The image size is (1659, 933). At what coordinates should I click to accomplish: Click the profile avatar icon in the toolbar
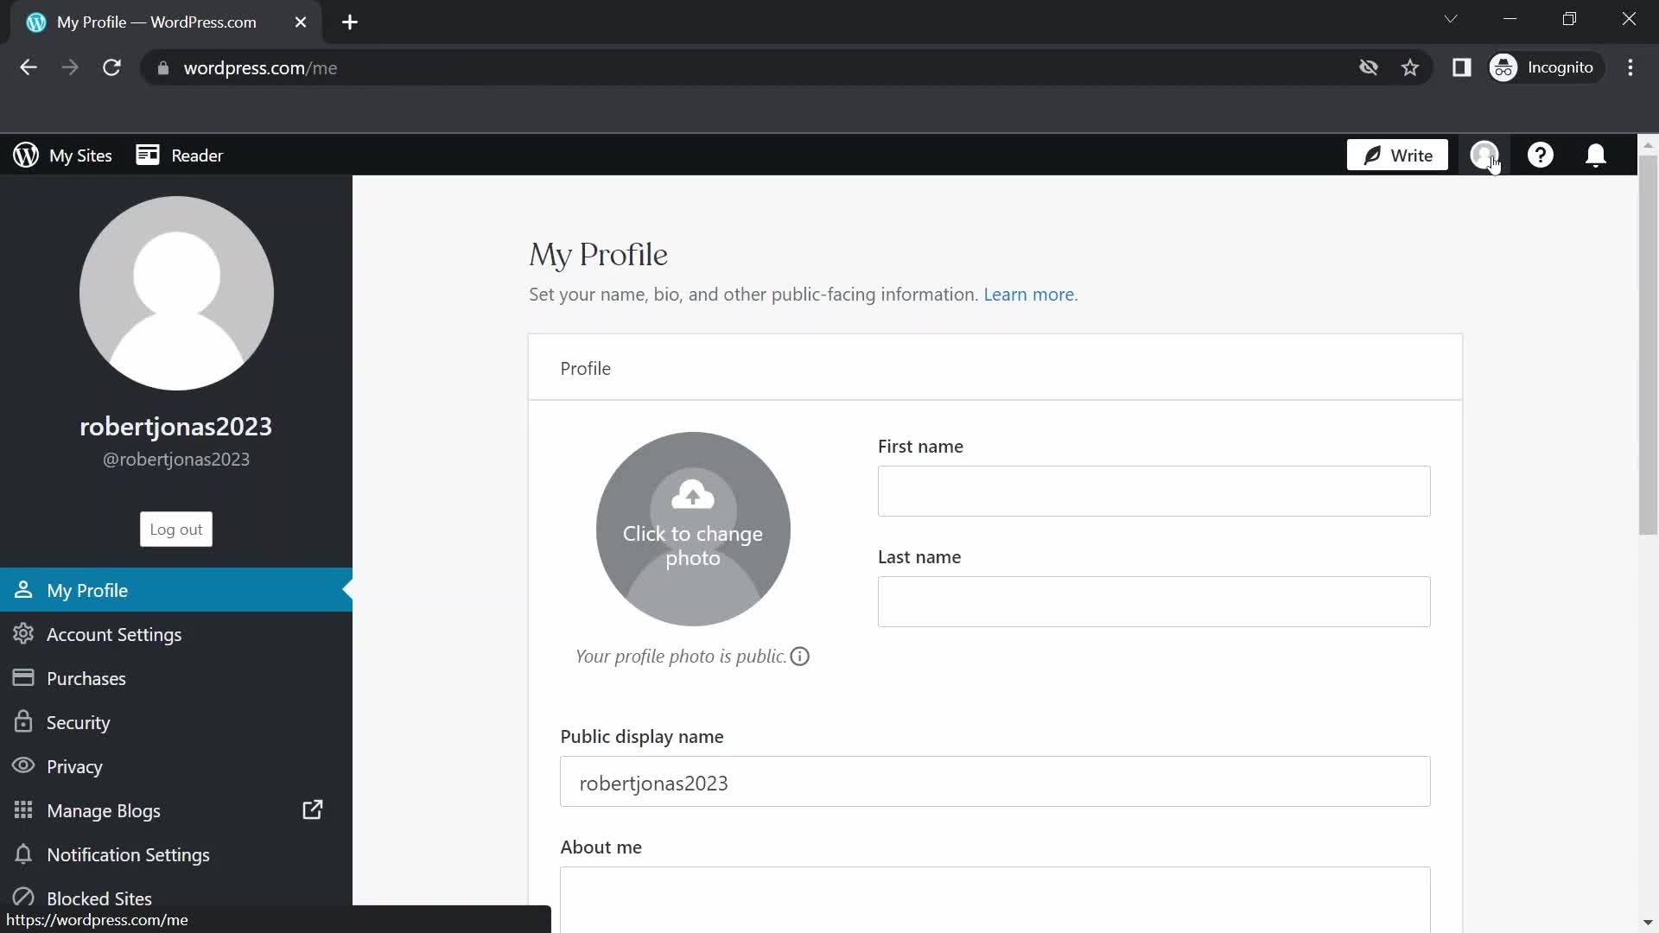click(1484, 155)
